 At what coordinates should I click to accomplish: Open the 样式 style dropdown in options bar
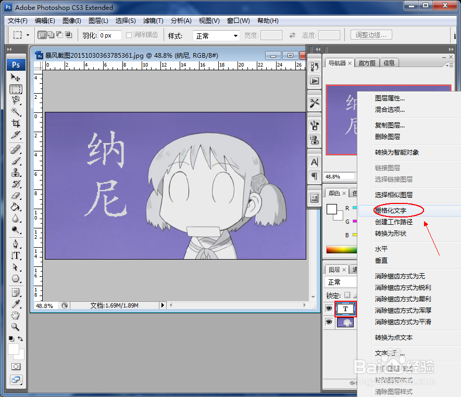[216, 35]
